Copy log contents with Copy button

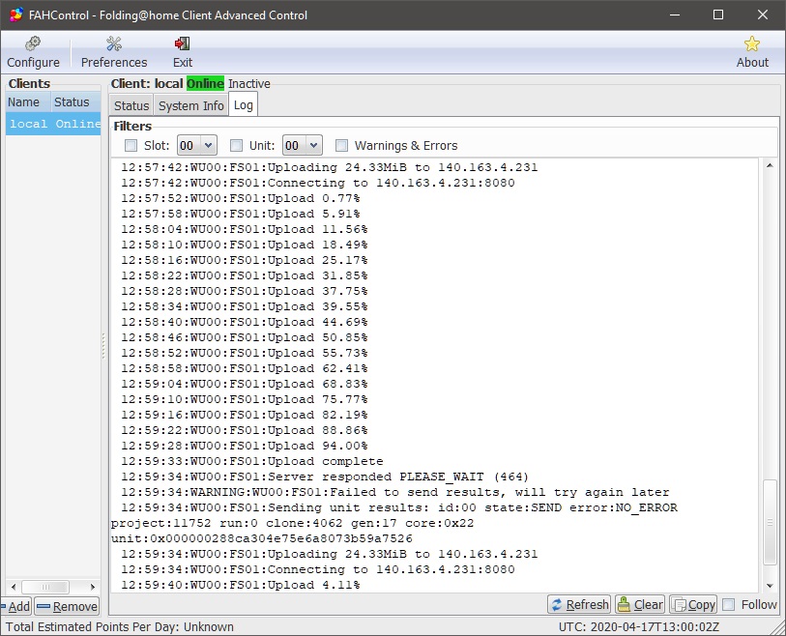(x=693, y=604)
